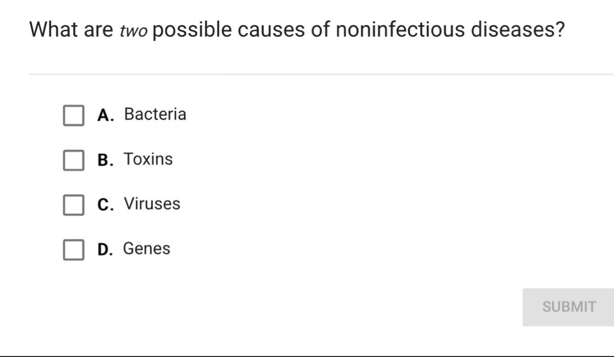
Task: Click the word "diseases?" ending the question
Action: tap(517, 30)
